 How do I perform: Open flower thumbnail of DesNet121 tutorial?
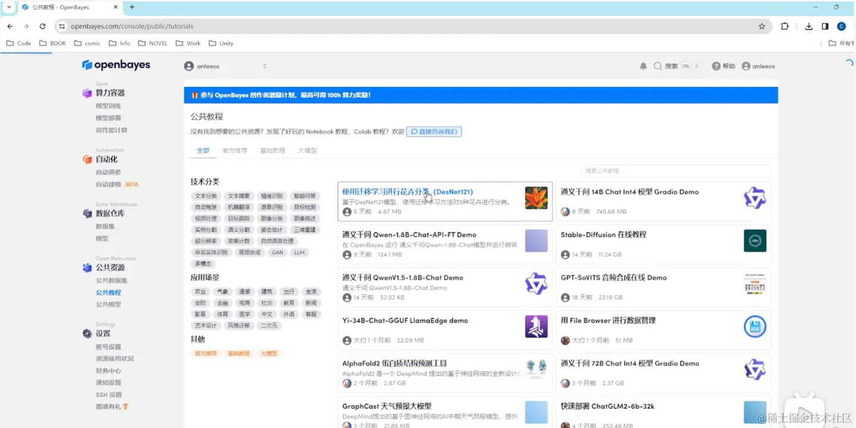click(x=536, y=198)
